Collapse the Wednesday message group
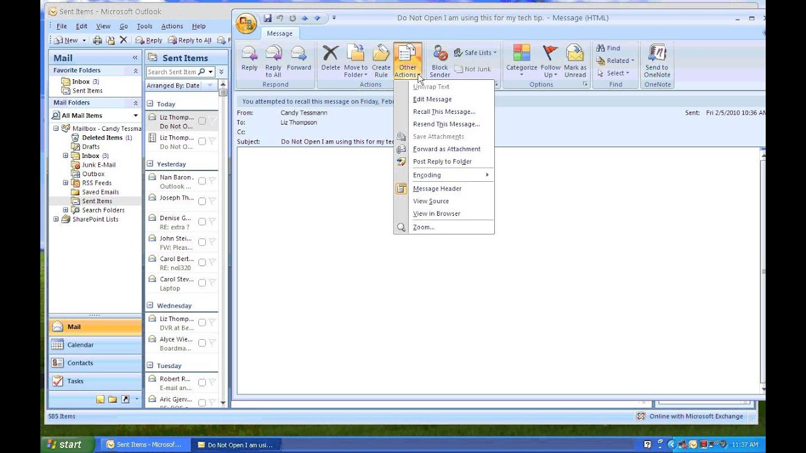Image resolution: width=806 pixels, height=453 pixels. (150, 305)
